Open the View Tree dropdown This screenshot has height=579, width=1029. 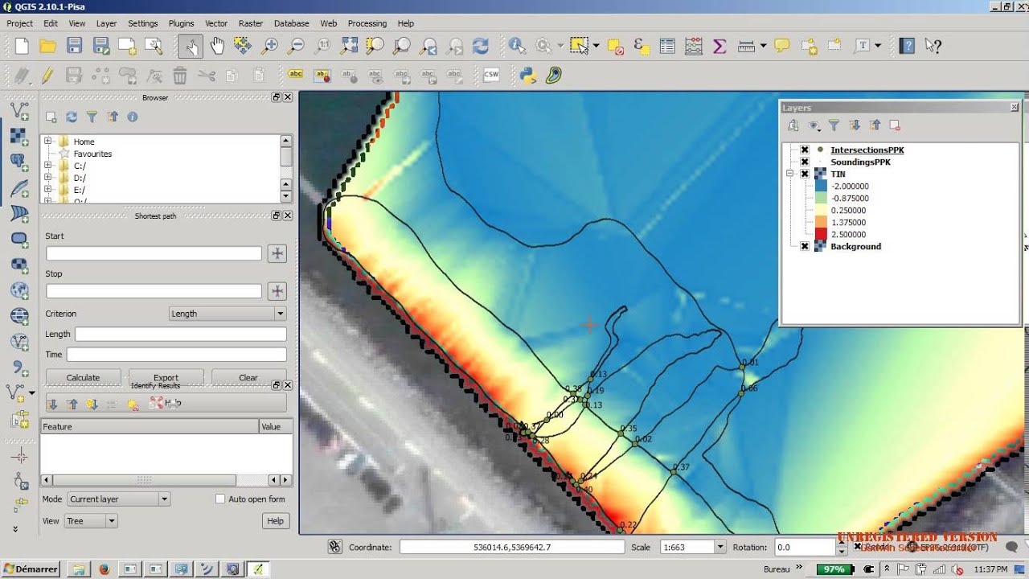click(91, 521)
